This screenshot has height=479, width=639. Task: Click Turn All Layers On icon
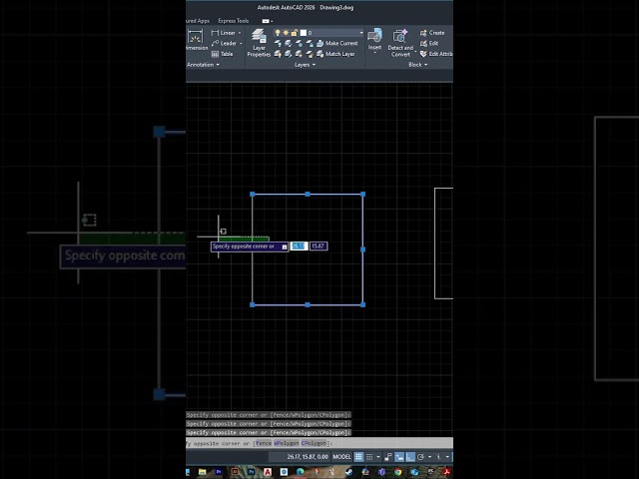click(278, 54)
